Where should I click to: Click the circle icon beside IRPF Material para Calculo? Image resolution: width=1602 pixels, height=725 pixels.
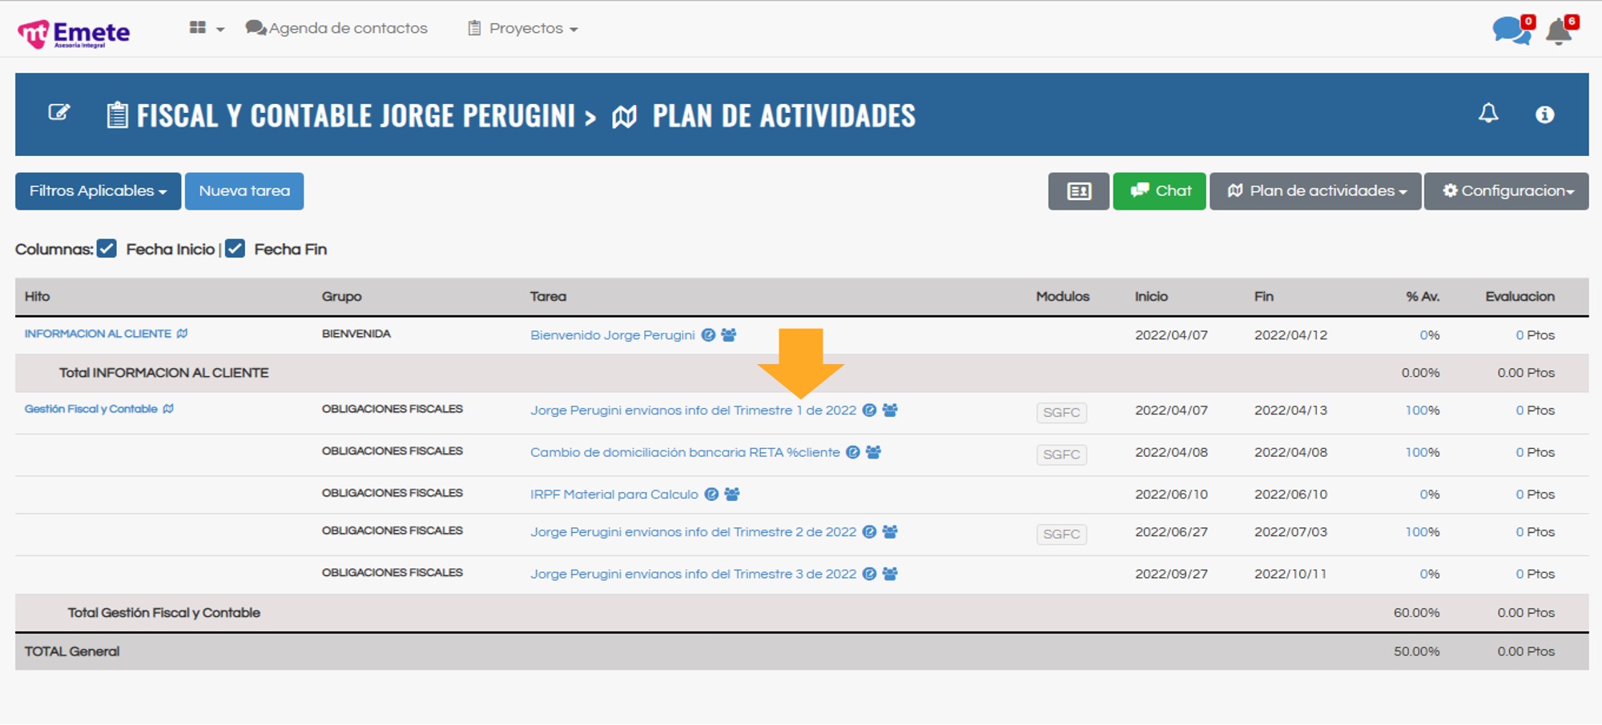pyautogui.click(x=711, y=495)
